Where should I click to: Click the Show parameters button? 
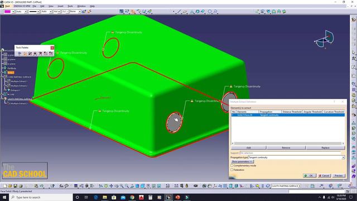tap(242, 161)
